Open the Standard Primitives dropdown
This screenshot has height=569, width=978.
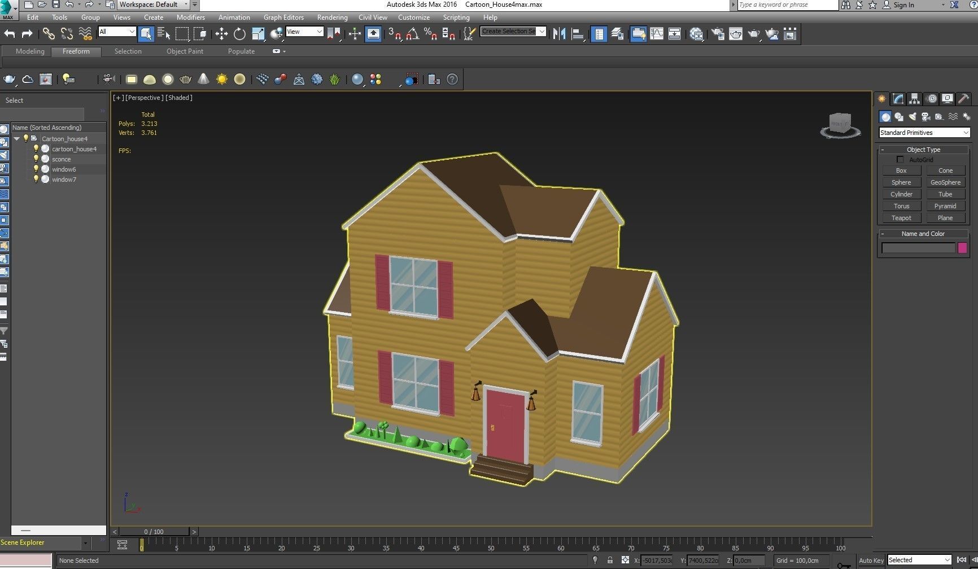924,133
